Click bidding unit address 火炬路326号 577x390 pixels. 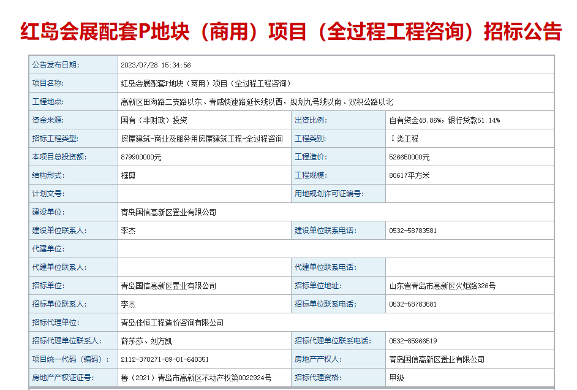pos(442,286)
